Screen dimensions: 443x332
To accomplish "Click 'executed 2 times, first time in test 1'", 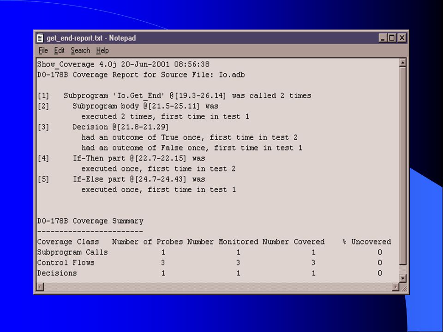I will click(x=165, y=117).
